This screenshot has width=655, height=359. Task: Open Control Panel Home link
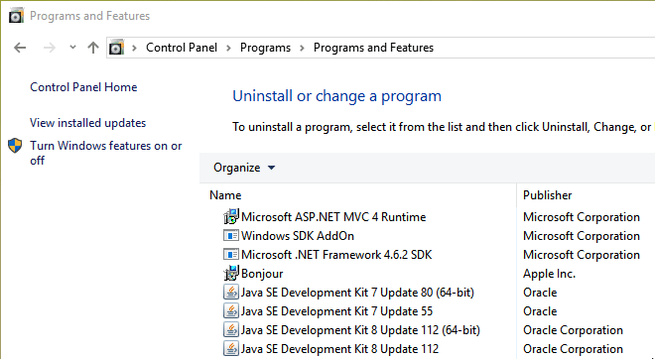[83, 87]
